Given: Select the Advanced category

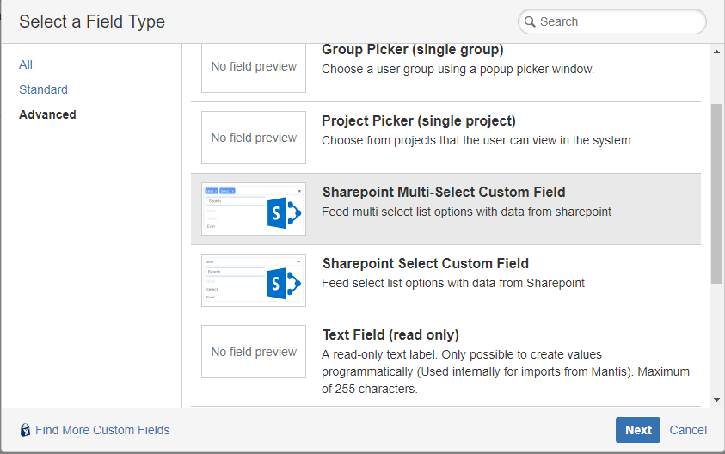Looking at the screenshot, I should pos(47,114).
